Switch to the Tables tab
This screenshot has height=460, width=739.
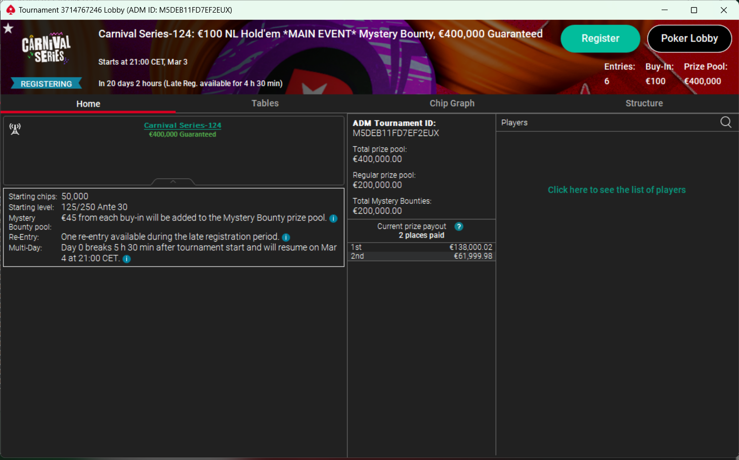[x=265, y=103]
